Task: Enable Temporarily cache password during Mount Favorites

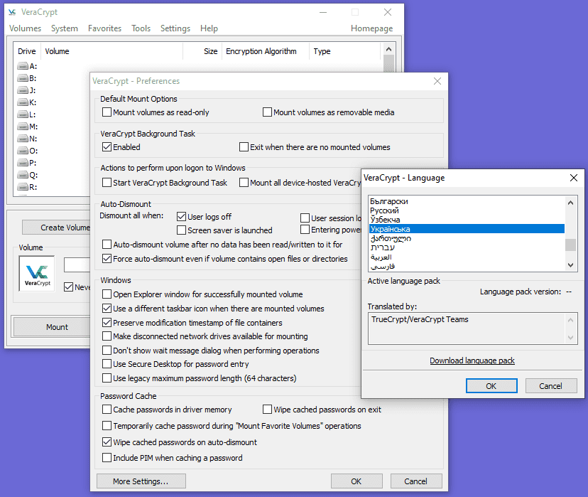Action: 107,426
